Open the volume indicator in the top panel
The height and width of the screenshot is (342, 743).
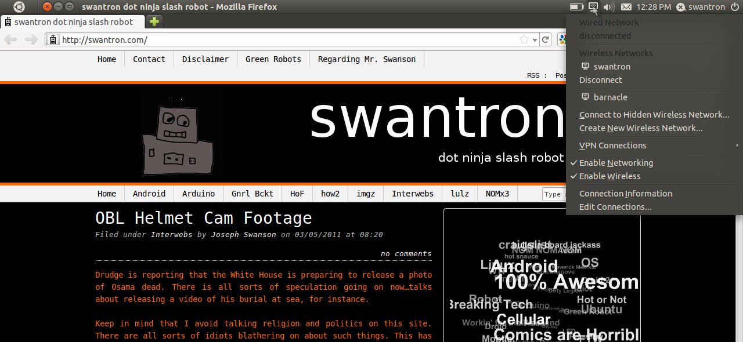(609, 7)
